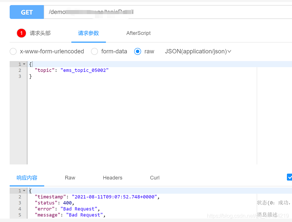Click the "error" key in response

point(44,209)
